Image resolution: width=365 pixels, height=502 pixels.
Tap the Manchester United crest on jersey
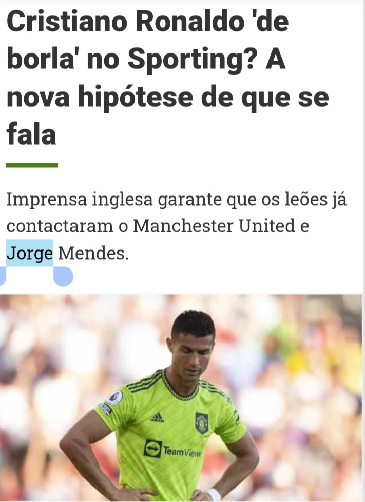(202, 423)
